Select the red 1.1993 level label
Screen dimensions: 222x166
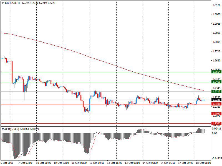pos(216,123)
